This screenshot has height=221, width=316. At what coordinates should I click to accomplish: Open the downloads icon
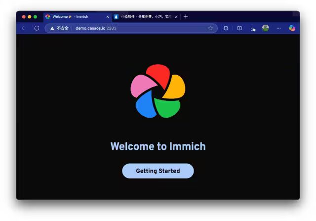tap(253, 29)
